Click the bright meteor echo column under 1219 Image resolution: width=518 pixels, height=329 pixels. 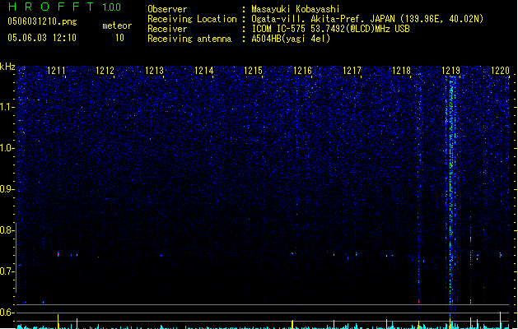click(x=451, y=193)
